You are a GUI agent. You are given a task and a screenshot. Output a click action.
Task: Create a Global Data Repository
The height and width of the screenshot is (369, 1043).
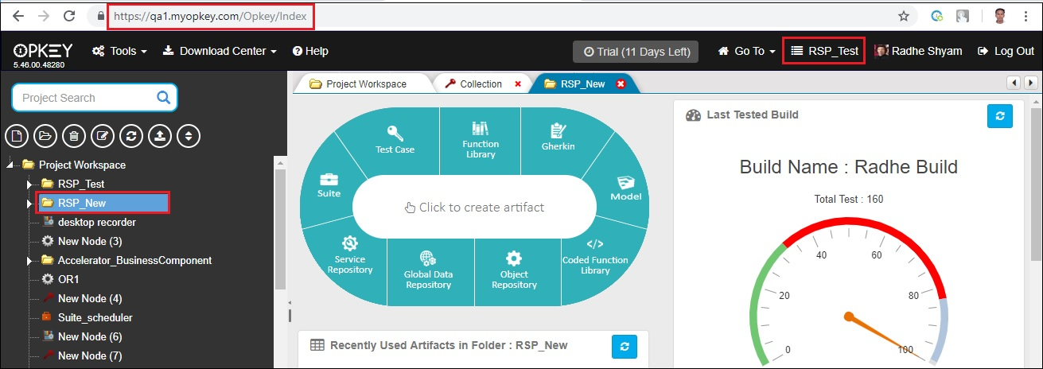coord(428,270)
